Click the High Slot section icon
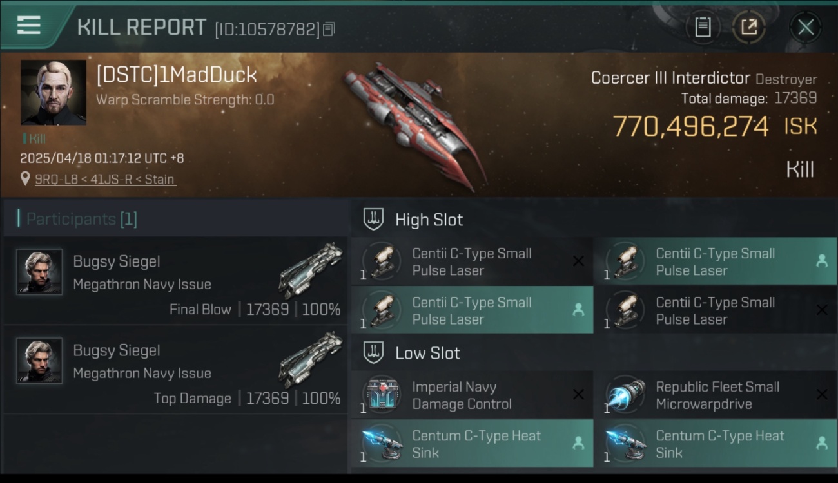This screenshot has width=838, height=483. pyautogui.click(x=374, y=219)
